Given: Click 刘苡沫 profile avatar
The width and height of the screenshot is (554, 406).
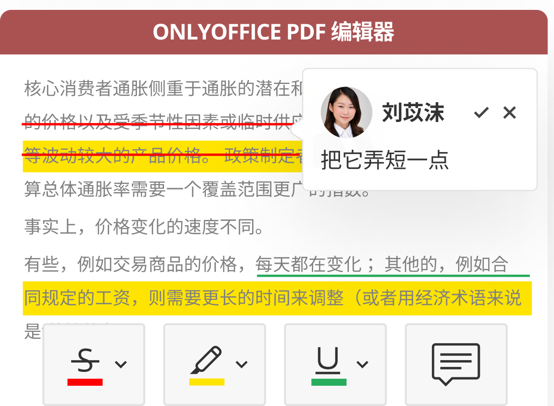Looking at the screenshot, I should pos(346,112).
